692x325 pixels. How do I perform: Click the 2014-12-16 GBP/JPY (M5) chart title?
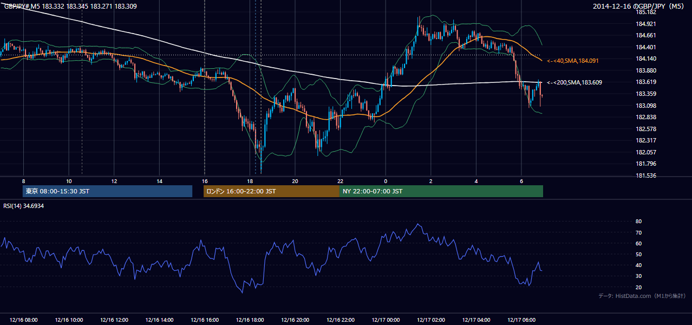point(639,6)
